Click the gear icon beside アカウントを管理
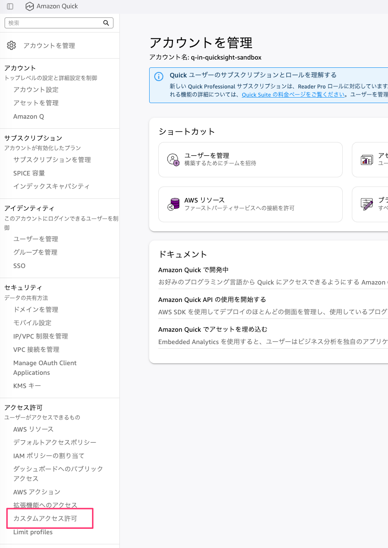This screenshot has width=388, height=548. (11, 45)
